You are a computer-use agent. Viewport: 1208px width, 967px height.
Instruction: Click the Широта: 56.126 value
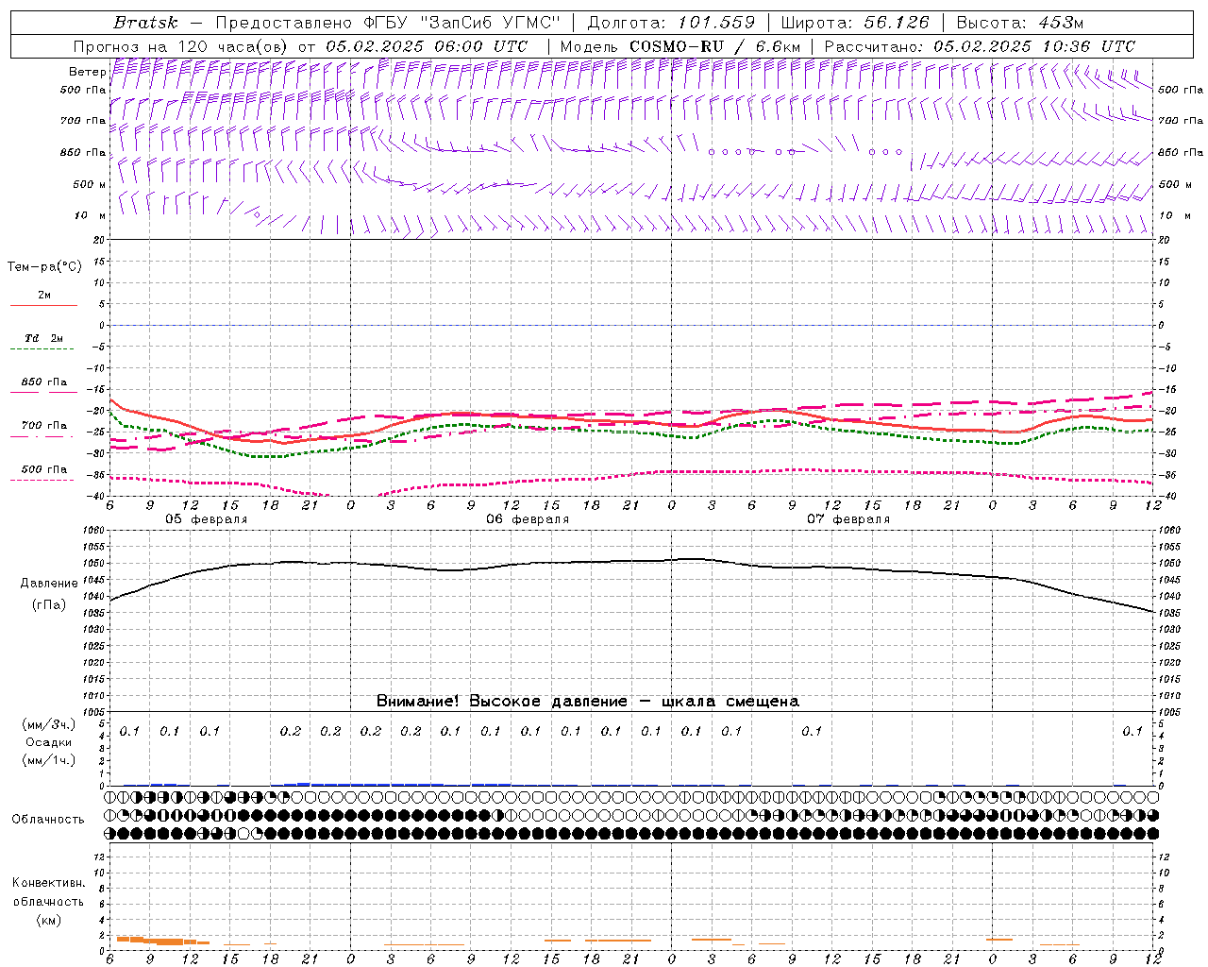[x=855, y=22]
